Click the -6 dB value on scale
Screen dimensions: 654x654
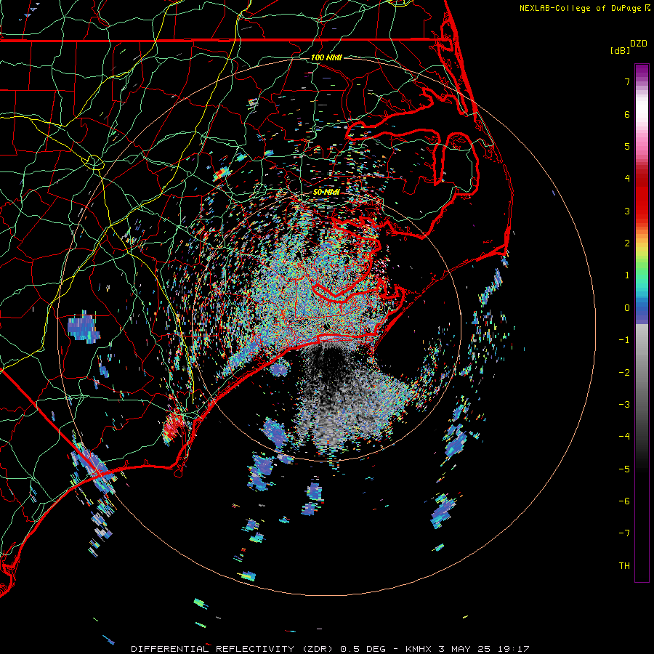pos(624,501)
